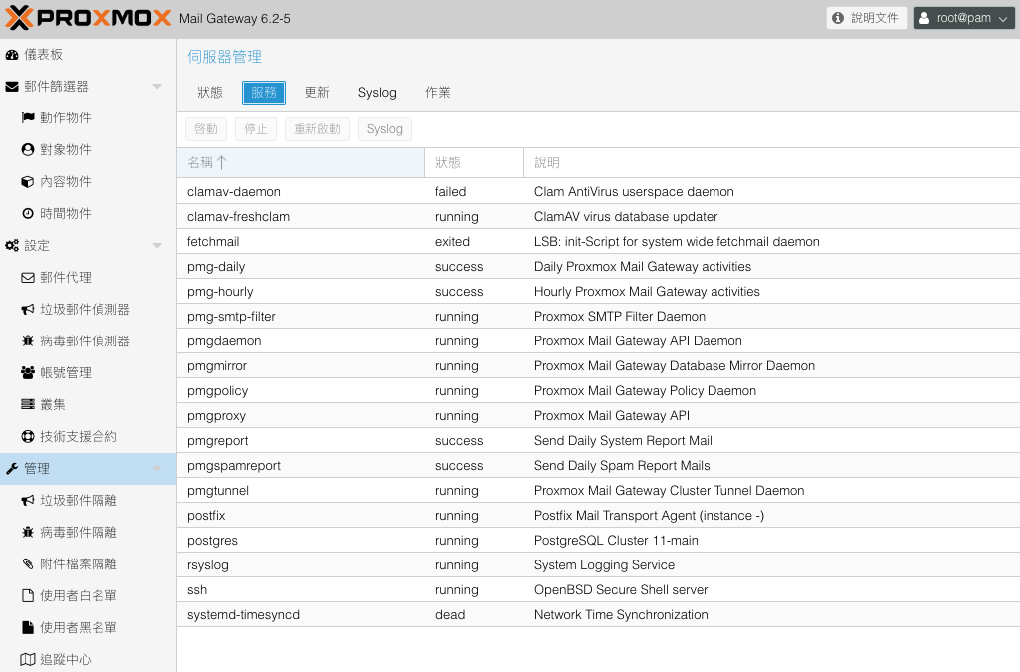Select the clamav-daemon service row

click(598, 192)
